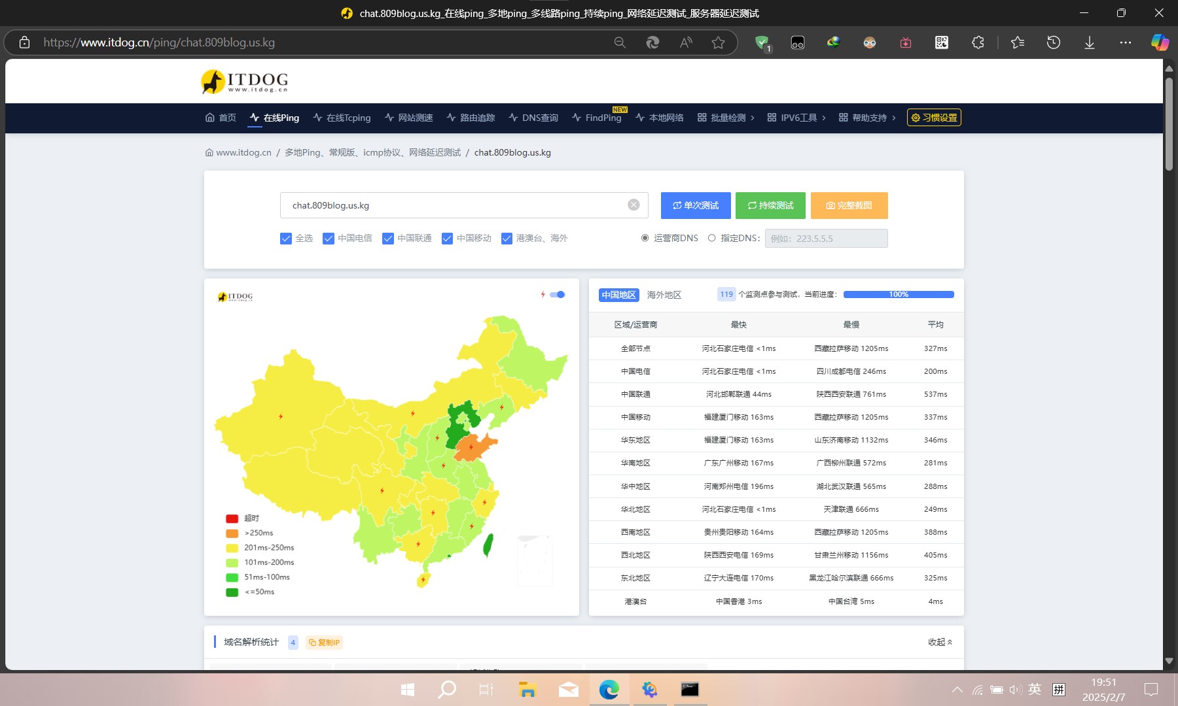Image resolution: width=1178 pixels, height=706 pixels.
Task: Expand the 帮助支持 dropdown menu
Action: tap(867, 118)
